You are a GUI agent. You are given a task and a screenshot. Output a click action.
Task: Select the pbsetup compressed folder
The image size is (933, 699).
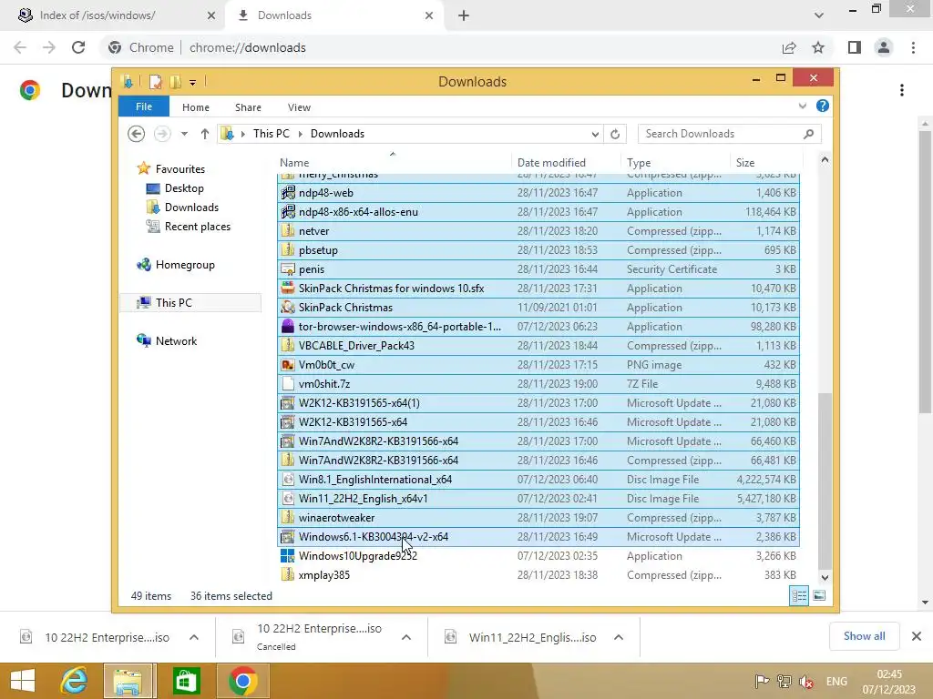pos(538,250)
